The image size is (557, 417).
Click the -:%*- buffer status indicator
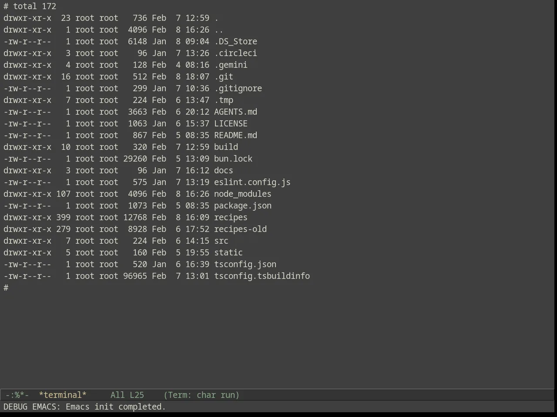[17, 395]
